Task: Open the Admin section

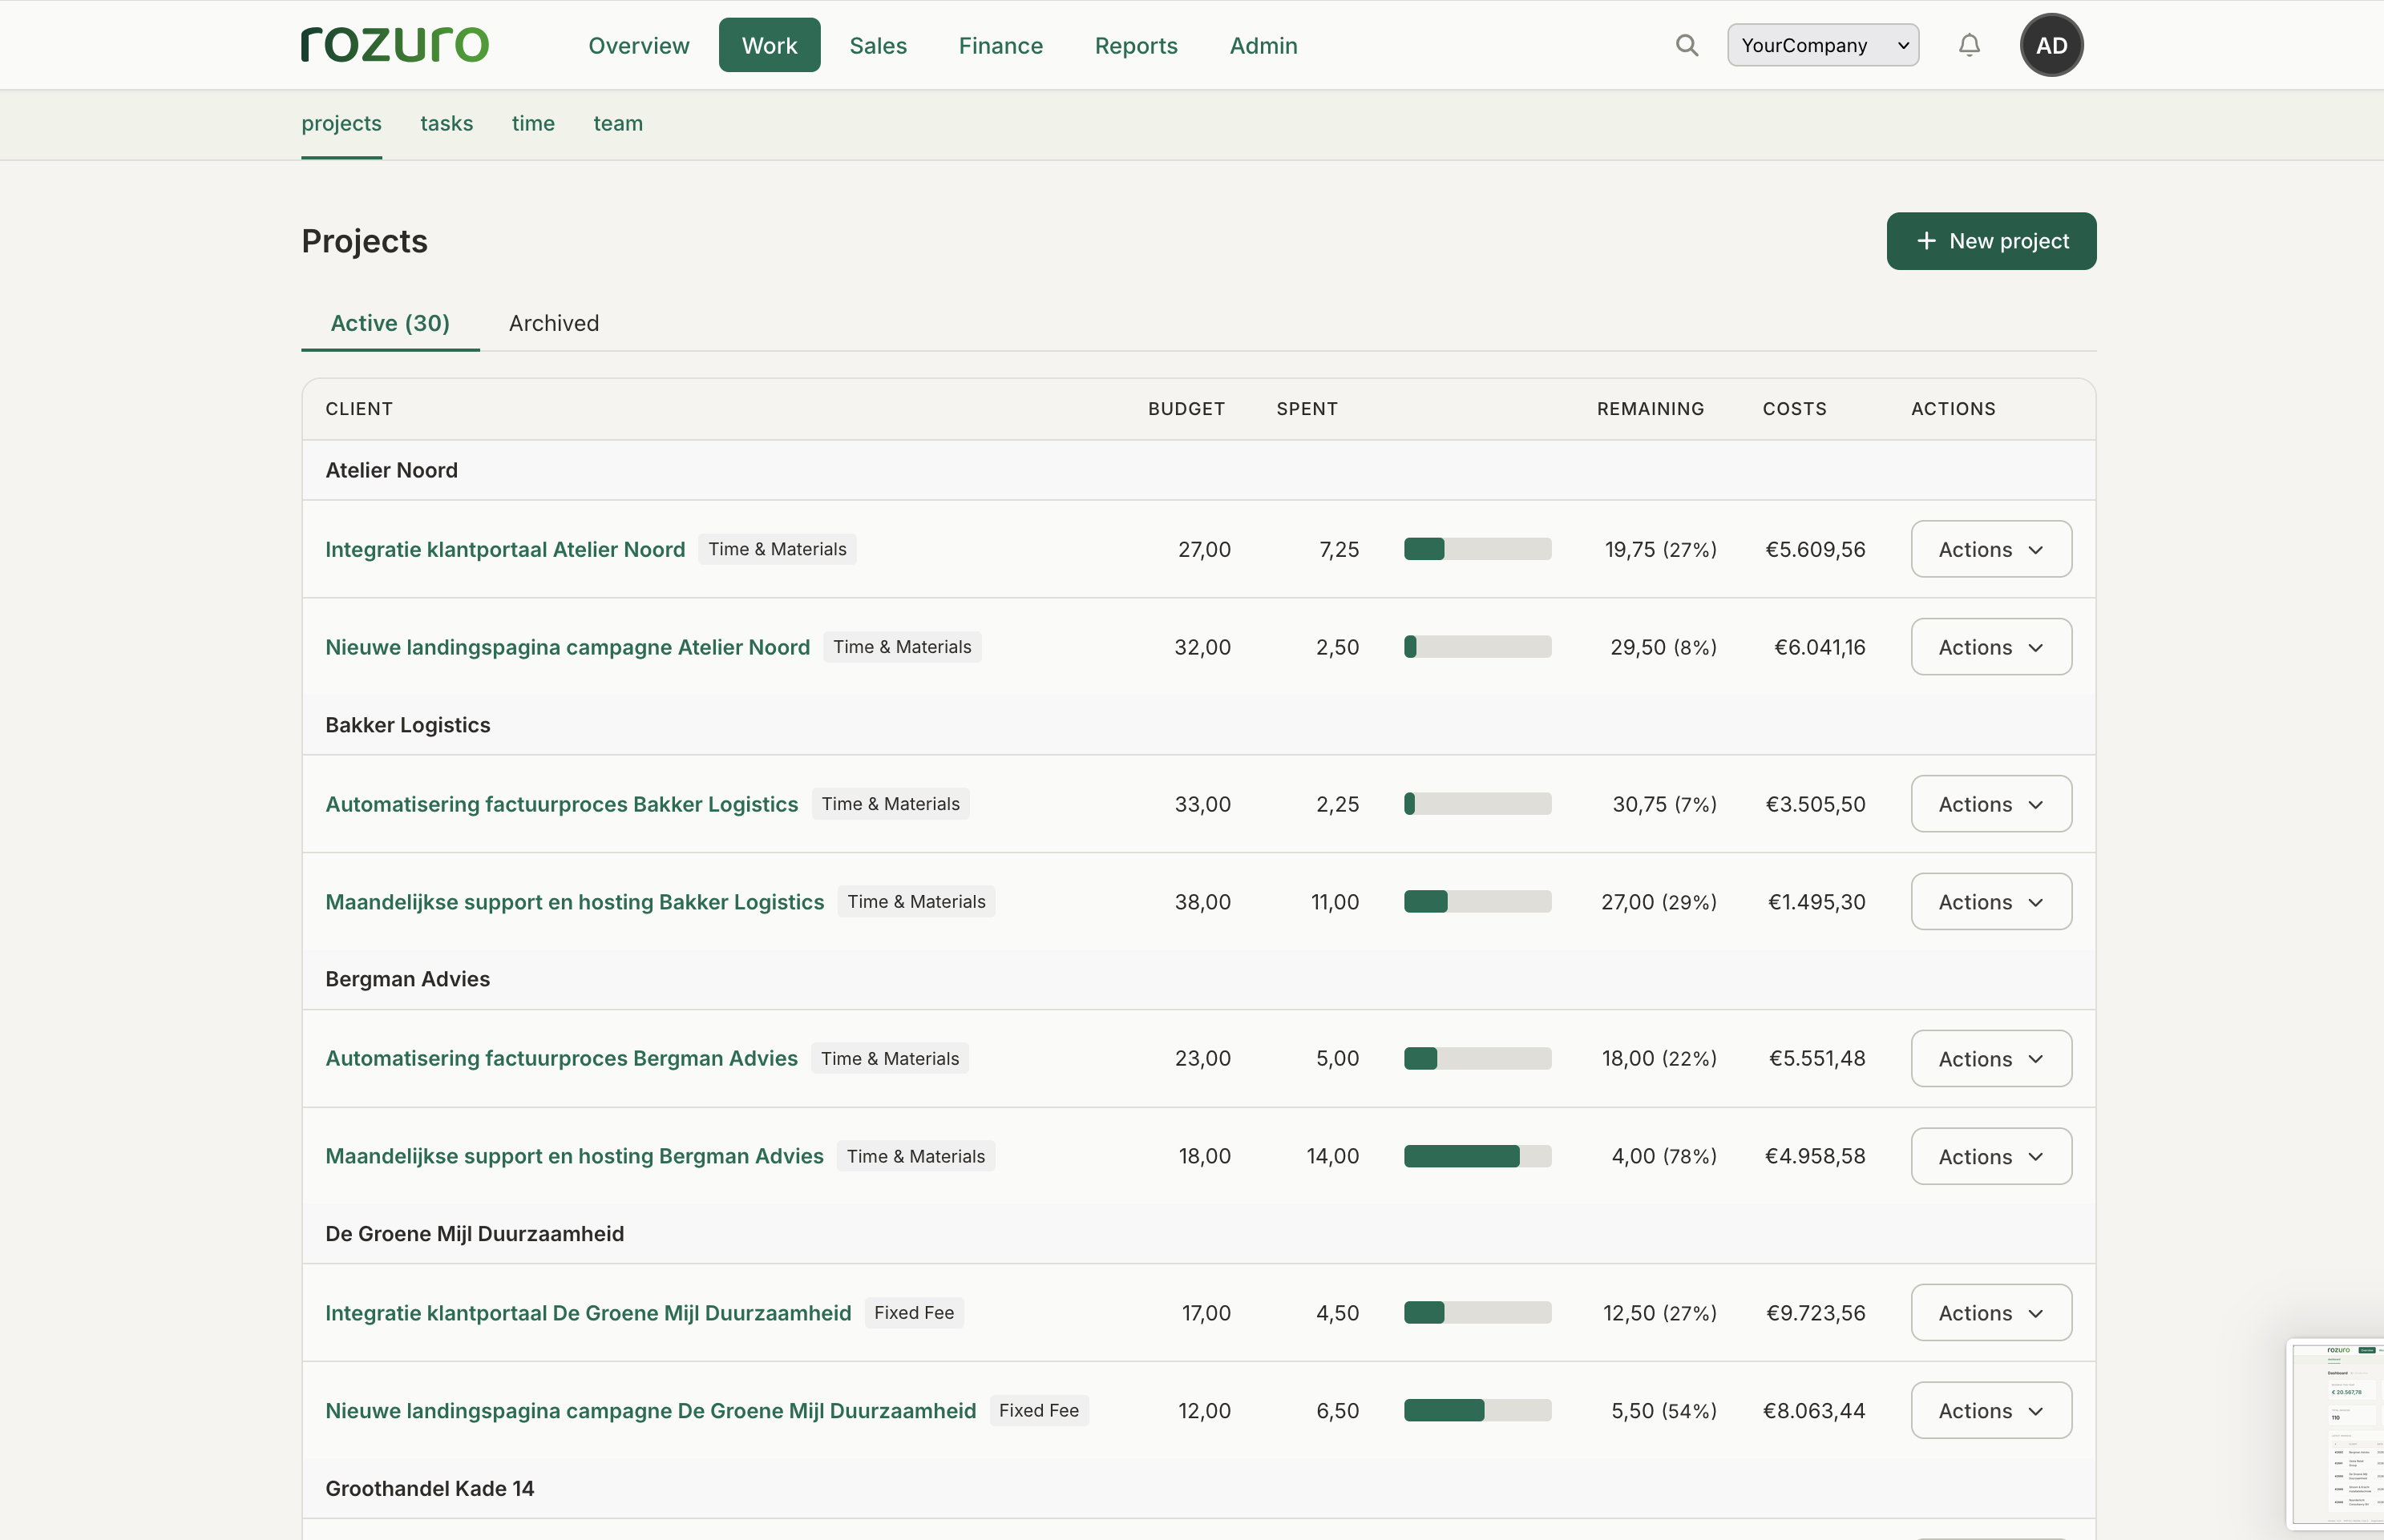Action: pyautogui.click(x=1263, y=45)
